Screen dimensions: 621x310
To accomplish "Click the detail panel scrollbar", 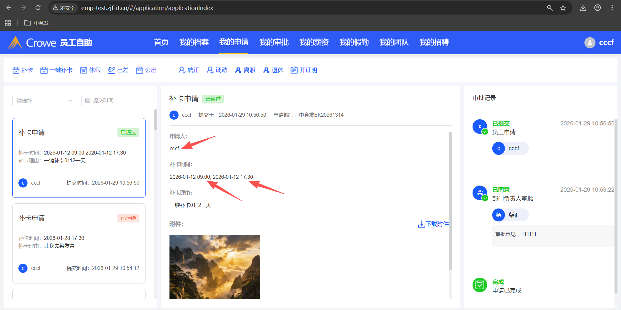I will pos(450,201).
